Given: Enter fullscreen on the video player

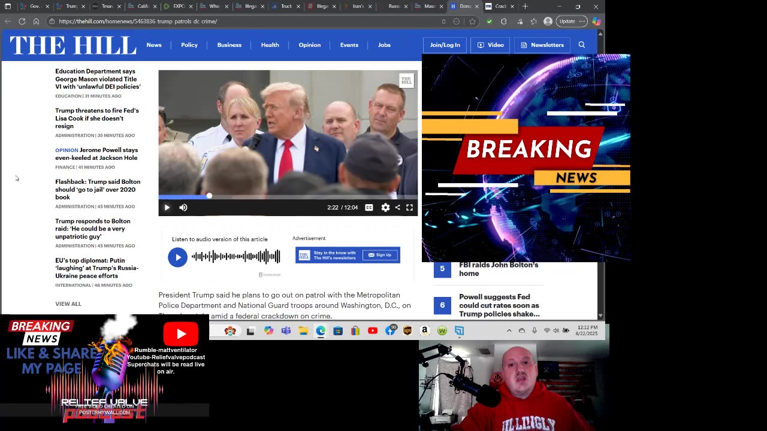Looking at the screenshot, I should tap(410, 208).
